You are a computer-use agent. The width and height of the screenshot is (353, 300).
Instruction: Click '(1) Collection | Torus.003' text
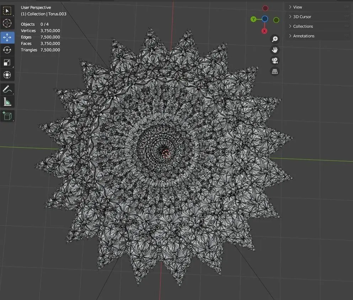(x=44, y=14)
